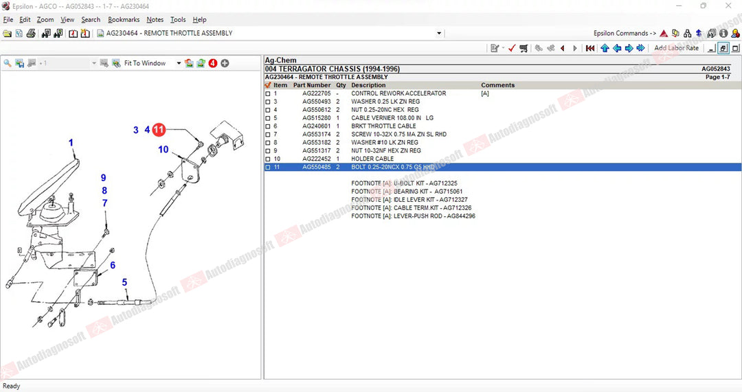This screenshot has height=392, width=742.
Task: Open the Zoom menu
Action: coord(45,20)
